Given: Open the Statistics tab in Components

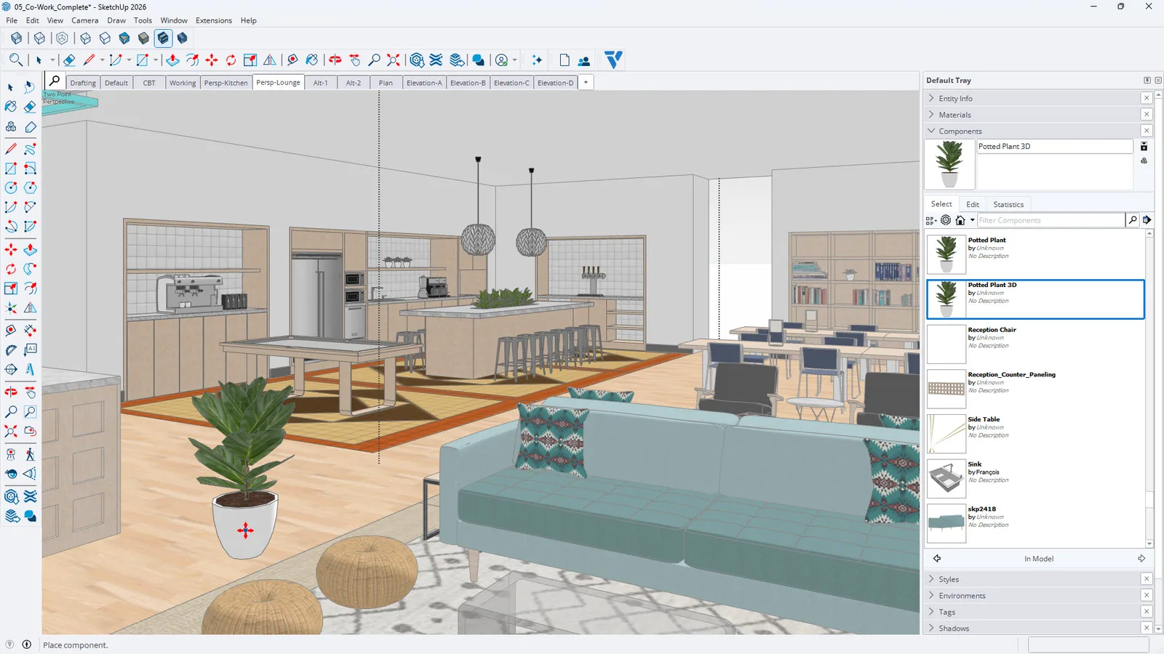Looking at the screenshot, I should click(x=1008, y=204).
